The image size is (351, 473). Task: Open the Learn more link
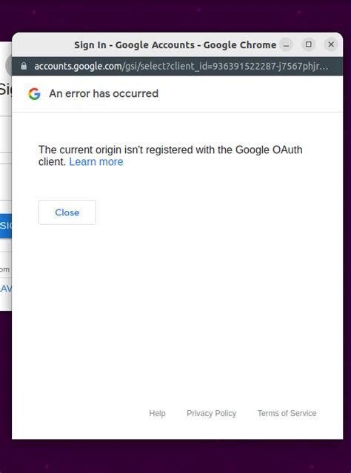[x=96, y=162]
